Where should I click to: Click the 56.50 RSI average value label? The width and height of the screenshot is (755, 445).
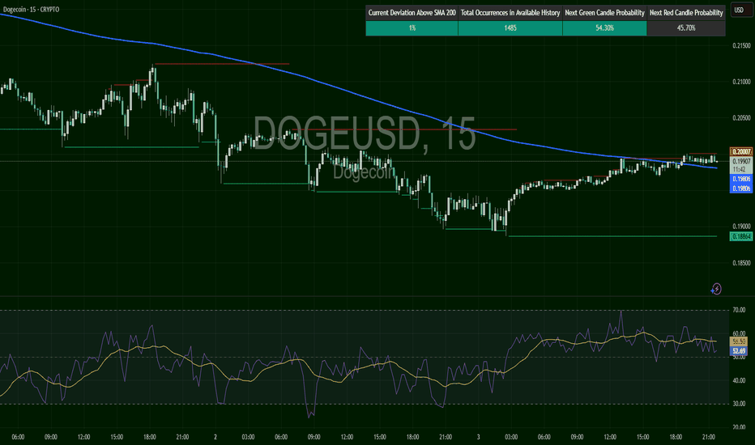click(739, 341)
